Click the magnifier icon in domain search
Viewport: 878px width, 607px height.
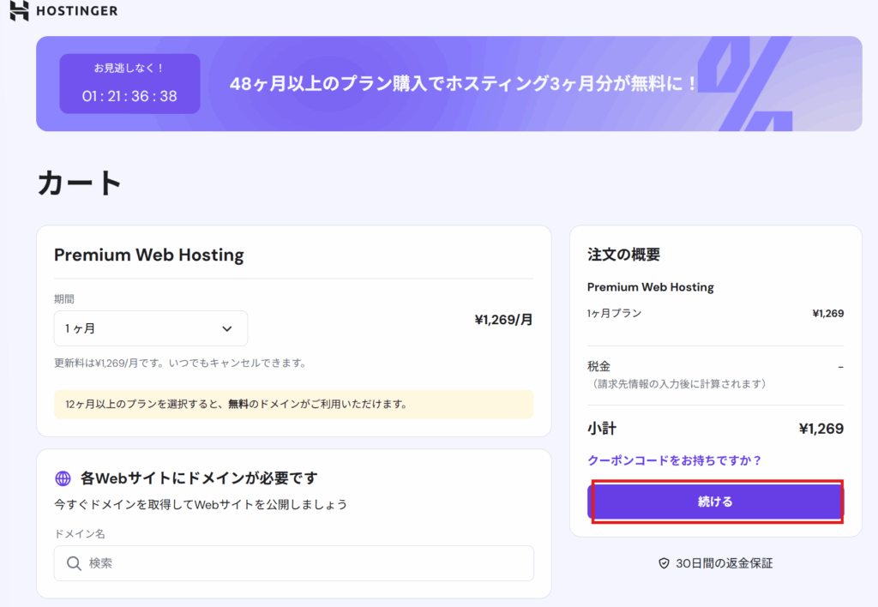(x=74, y=563)
